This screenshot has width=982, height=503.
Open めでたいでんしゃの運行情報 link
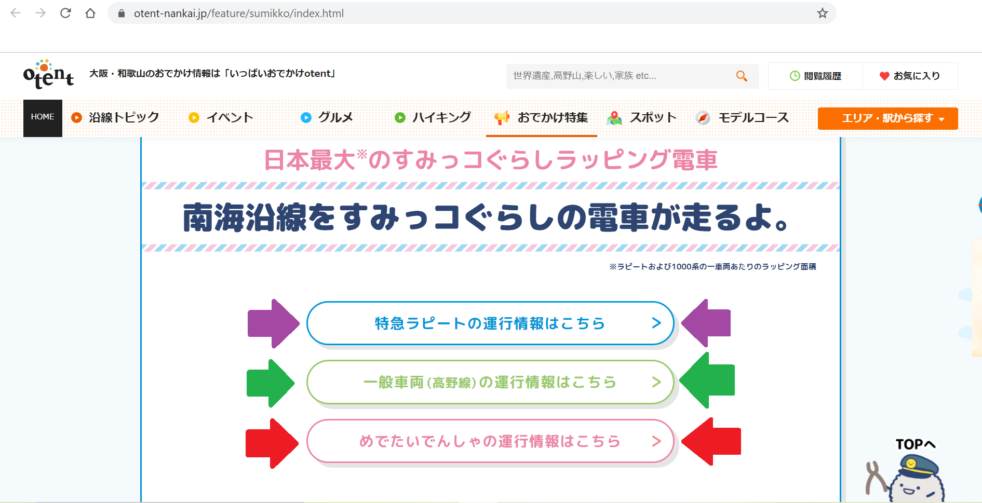pos(490,441)
